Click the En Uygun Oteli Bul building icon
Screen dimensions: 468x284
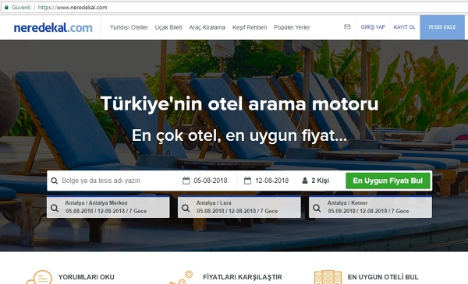[x=328, y=277]
